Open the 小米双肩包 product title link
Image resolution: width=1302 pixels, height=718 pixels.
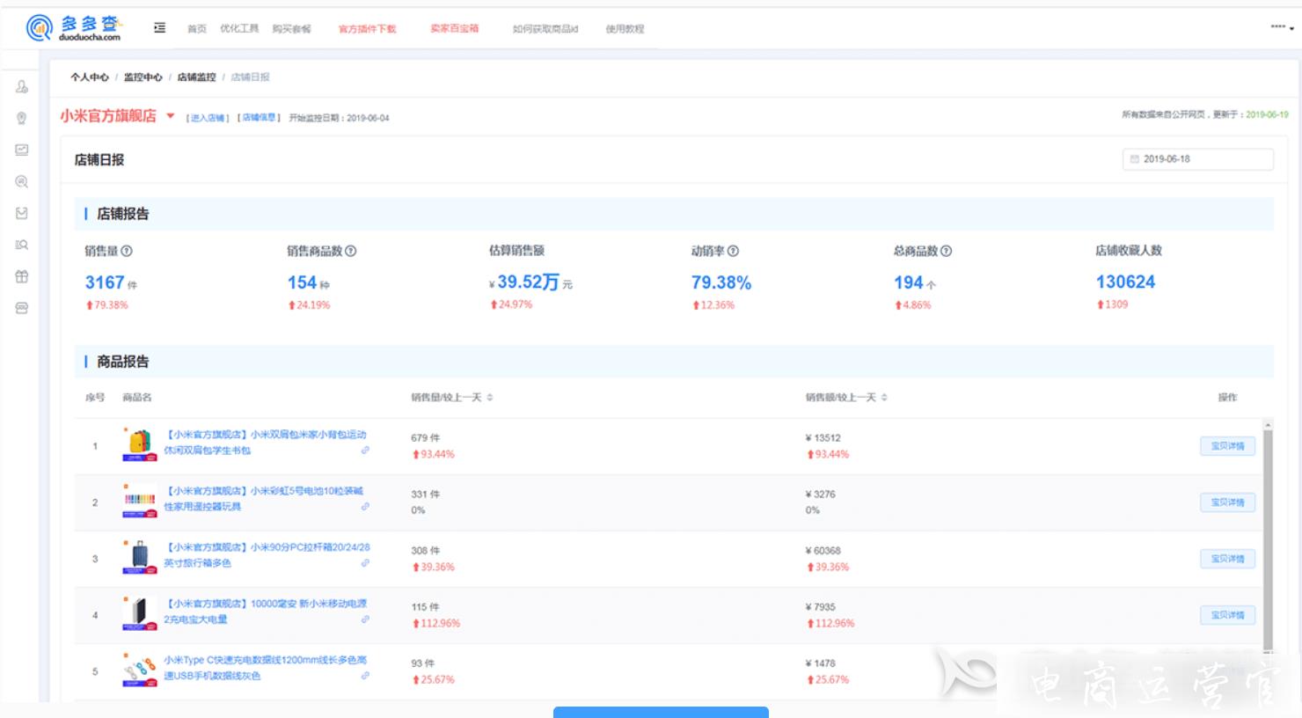[265, 443]
